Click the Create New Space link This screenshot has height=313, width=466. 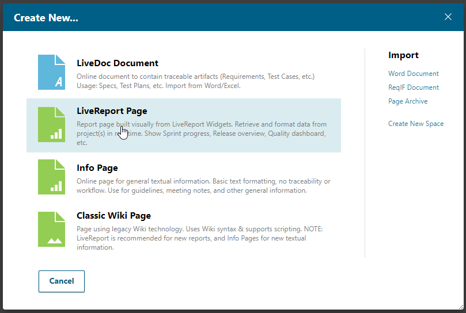point(416,124)
